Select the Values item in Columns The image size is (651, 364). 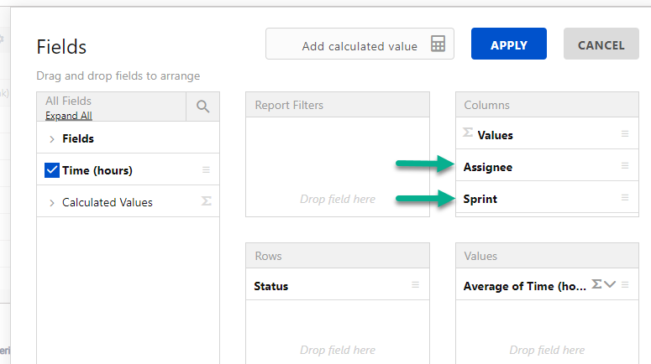(547, 133)
